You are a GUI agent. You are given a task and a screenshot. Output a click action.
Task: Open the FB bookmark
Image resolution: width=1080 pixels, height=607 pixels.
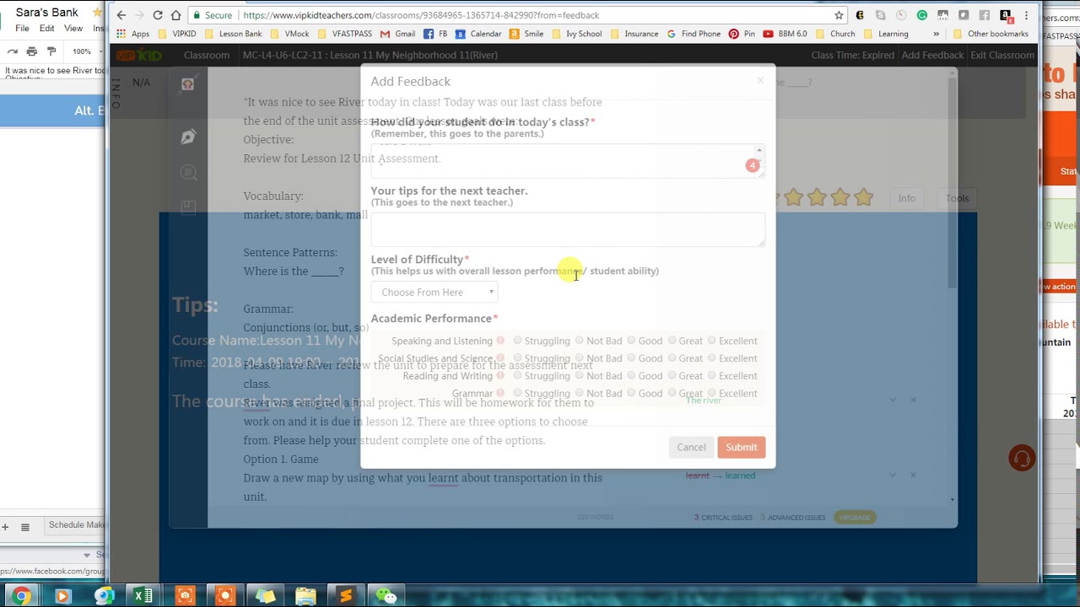click(x=435, y=34)
